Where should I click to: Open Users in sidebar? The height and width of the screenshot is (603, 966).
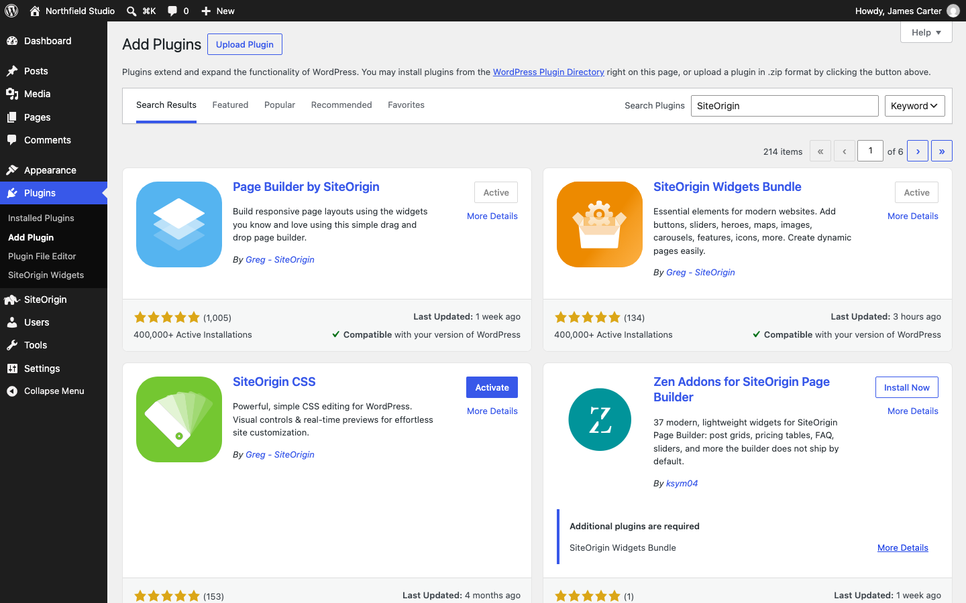tap(54, 322)
